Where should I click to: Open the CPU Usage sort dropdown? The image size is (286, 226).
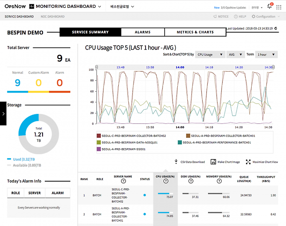209,55
